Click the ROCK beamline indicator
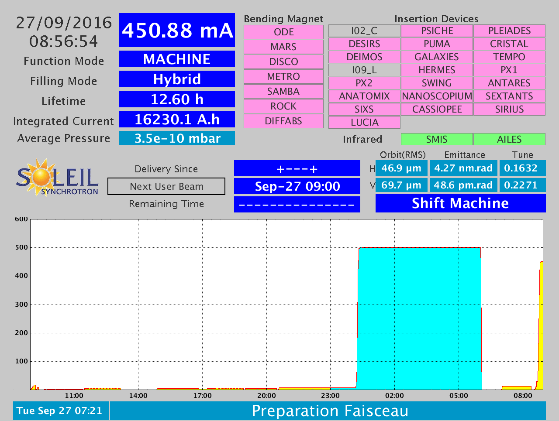This screenshot has width=559, height=421. tap(283, 106)
